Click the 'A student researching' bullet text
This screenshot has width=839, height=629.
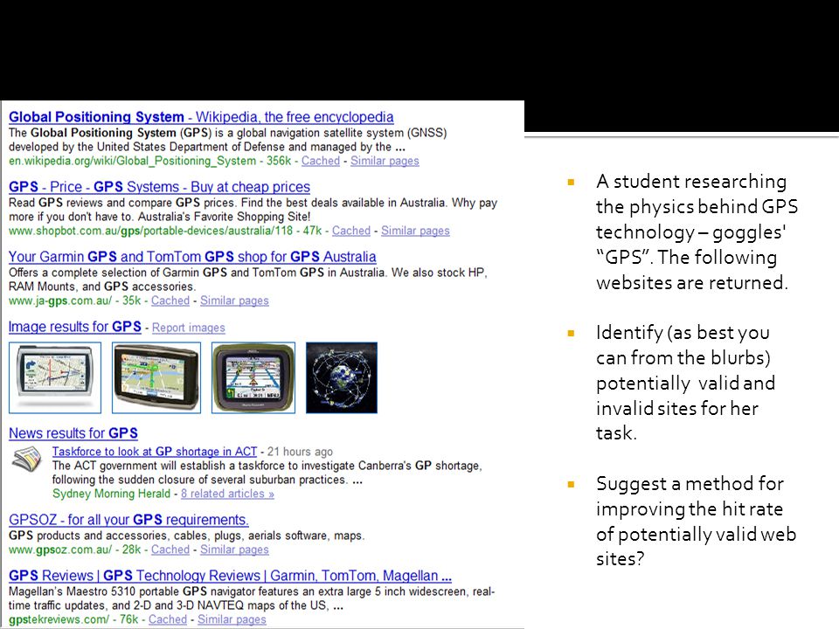click(697, 232)
